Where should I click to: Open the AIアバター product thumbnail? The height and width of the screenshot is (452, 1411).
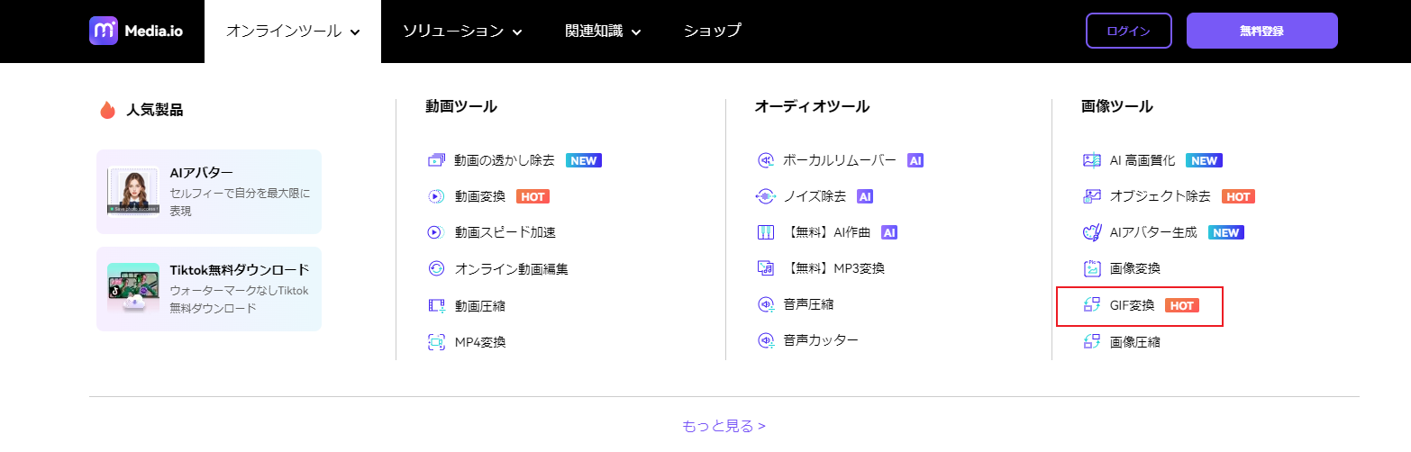coord(133,191)
